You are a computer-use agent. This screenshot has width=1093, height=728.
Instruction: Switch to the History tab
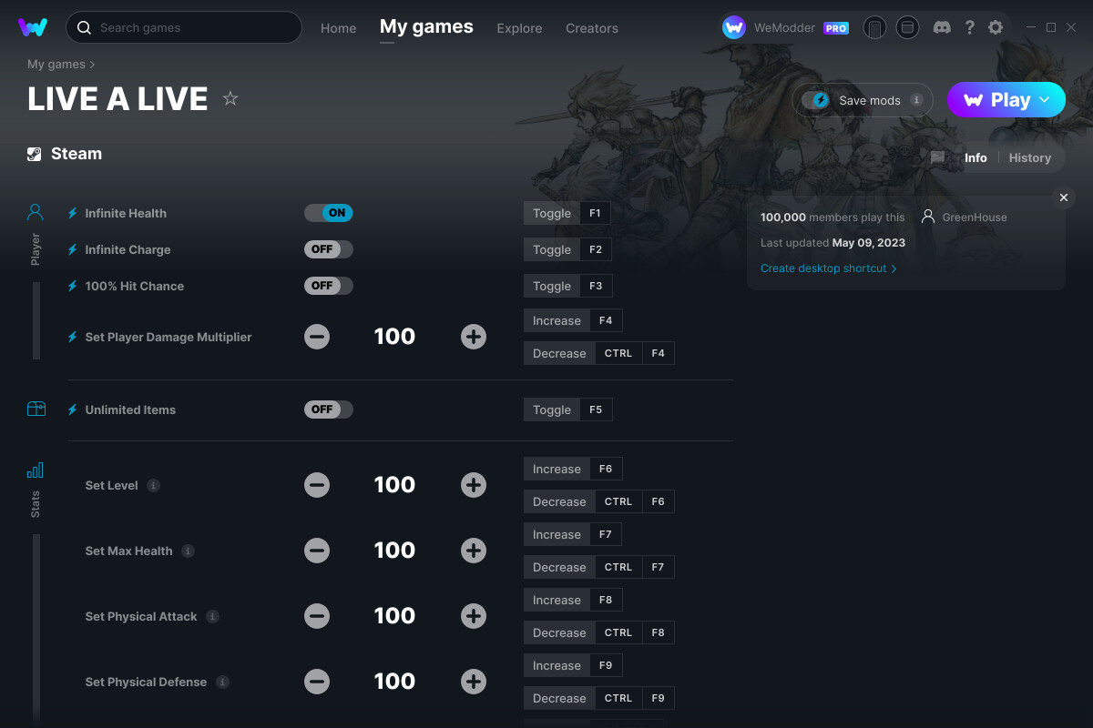click(1030, 157)
